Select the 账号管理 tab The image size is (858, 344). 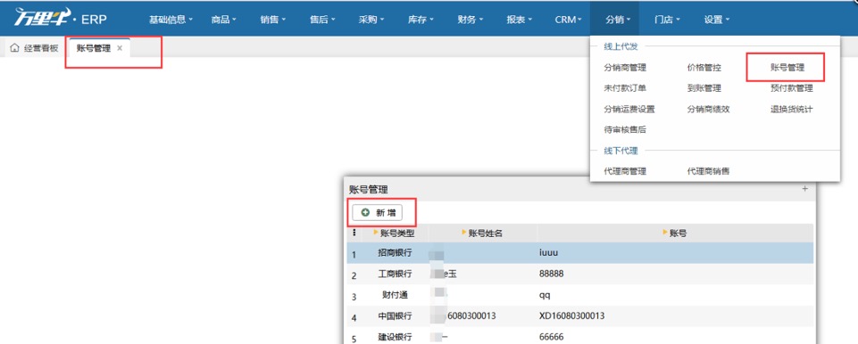click(x=94, y=48)
